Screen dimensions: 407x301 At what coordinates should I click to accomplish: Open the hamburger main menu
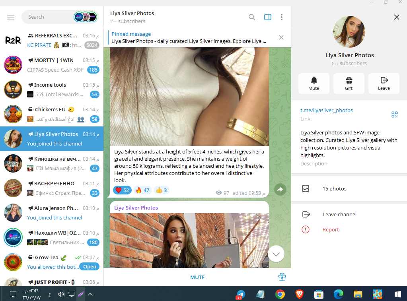pos(11,17)
